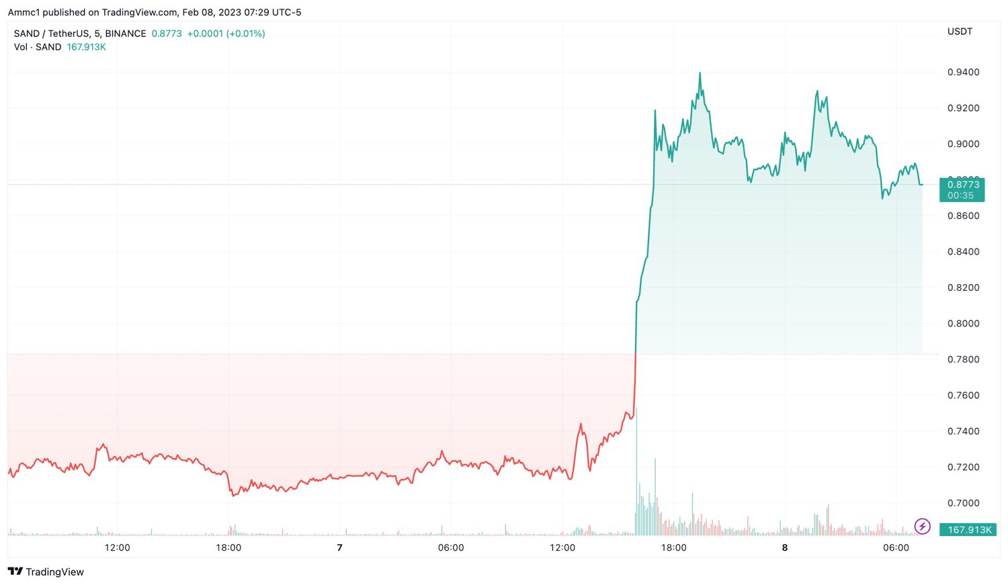Click the USDT currency label
Viewport: 1008px width, 585px height.
tap(960, 32)
